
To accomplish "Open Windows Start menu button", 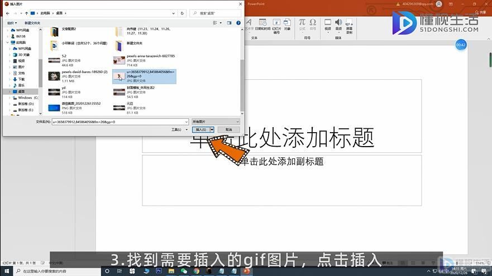I will [7, 271].
